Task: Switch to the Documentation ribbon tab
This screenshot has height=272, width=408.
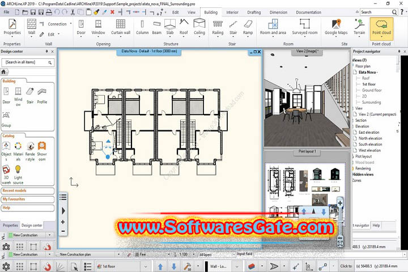Action: (308, 12)
